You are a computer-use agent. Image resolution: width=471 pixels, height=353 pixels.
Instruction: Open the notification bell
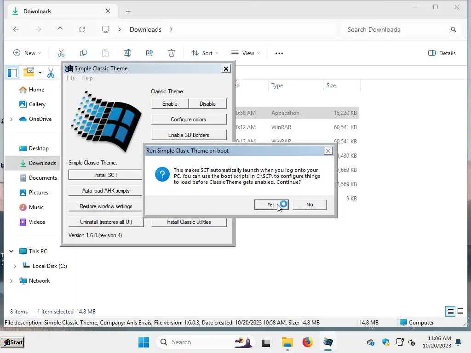458,342
